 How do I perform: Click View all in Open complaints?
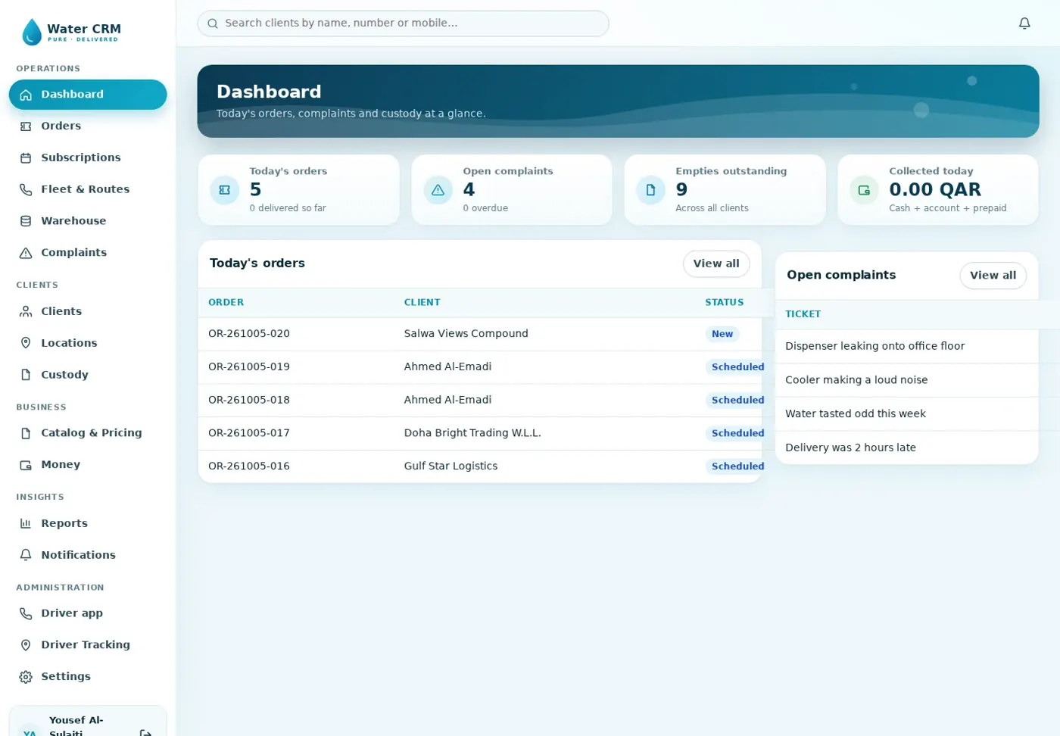point(993,276)
